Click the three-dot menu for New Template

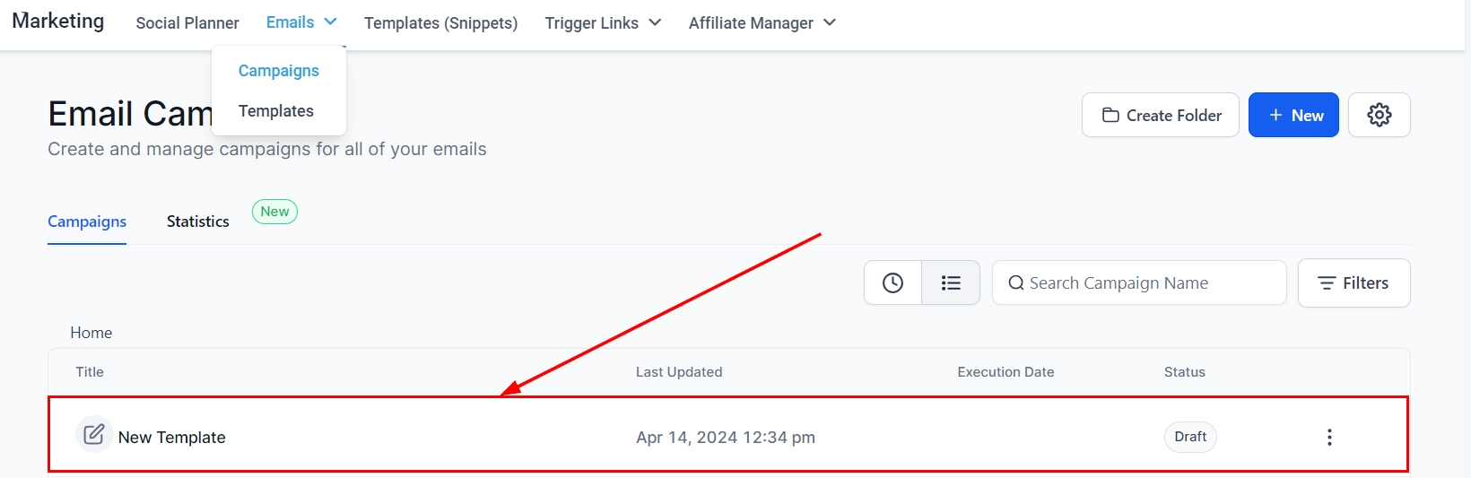coord(1329,437)
